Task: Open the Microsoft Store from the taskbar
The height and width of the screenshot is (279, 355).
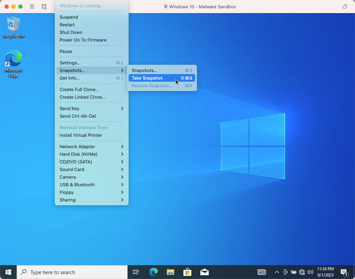Action: pyautogui.click(x=187, y=272)
